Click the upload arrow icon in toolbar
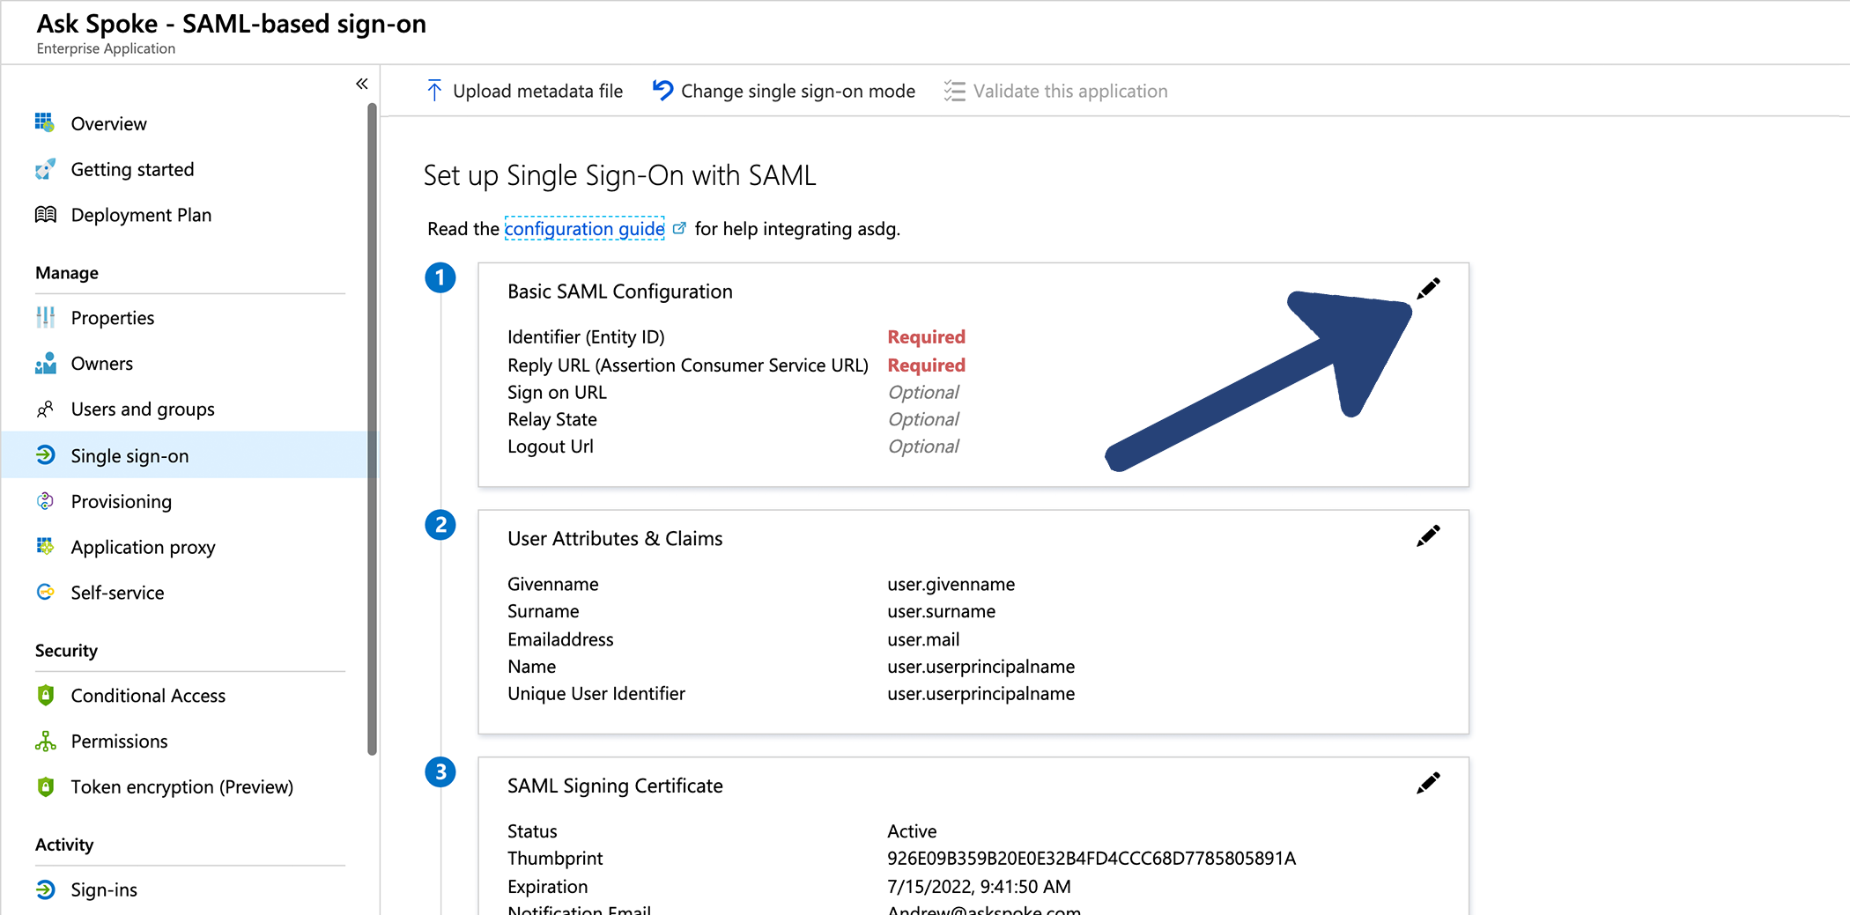1850x915 pixels. pyautogui.click(x=434, y=91)
